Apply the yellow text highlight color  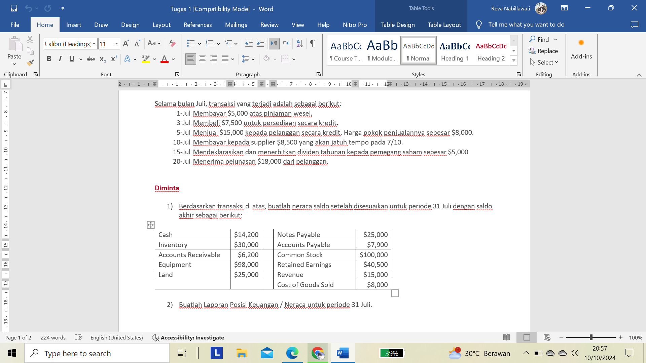click(x=146, y=59)
